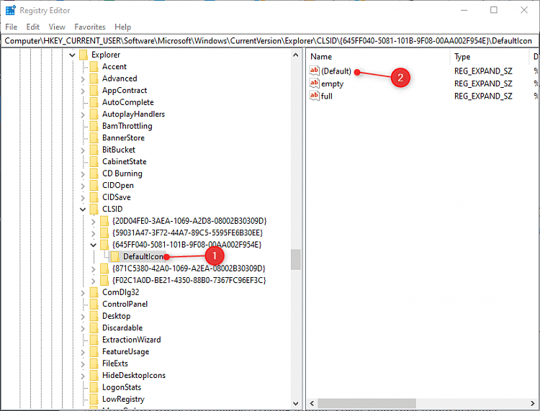This screenshot has width=540, height=411.
Task: Maximize the Registry Editor window
Action: [x=493, y=10]
